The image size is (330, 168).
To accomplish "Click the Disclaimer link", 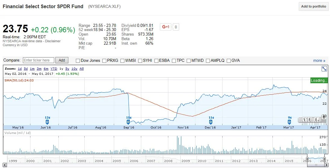I will tap(53, 41).
